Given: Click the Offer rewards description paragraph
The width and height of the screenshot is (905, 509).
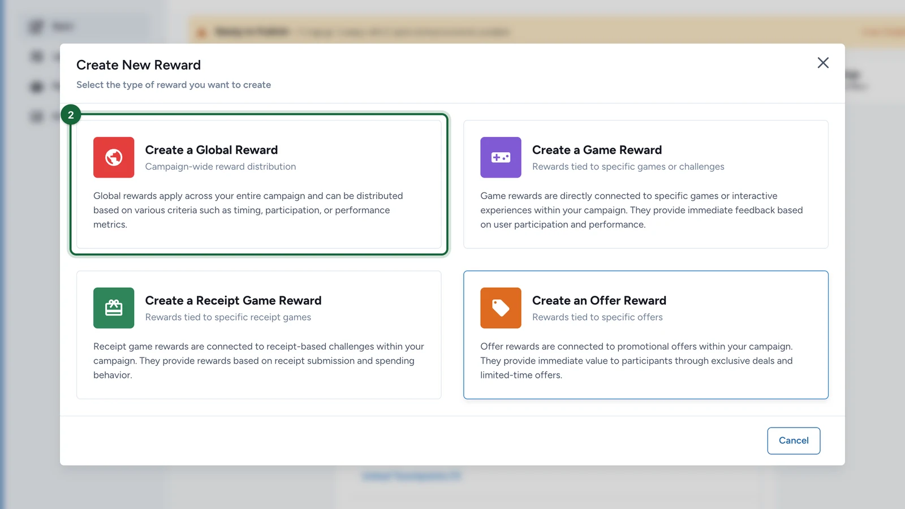Looking at the screenshot, I should [x=636, y=360].
